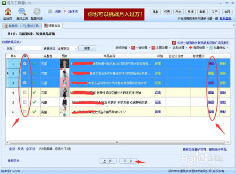Uncheck the checkbox in row 2
This screenshot has width=236, height=174.
pos(25,73)
